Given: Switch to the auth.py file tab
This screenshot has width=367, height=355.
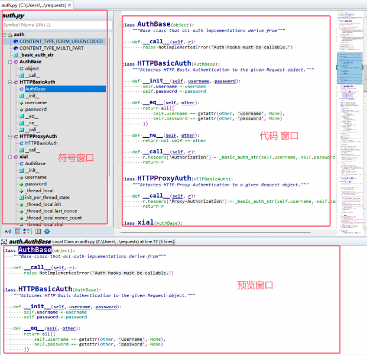Looking at the screenshot, I should (34, 5).
